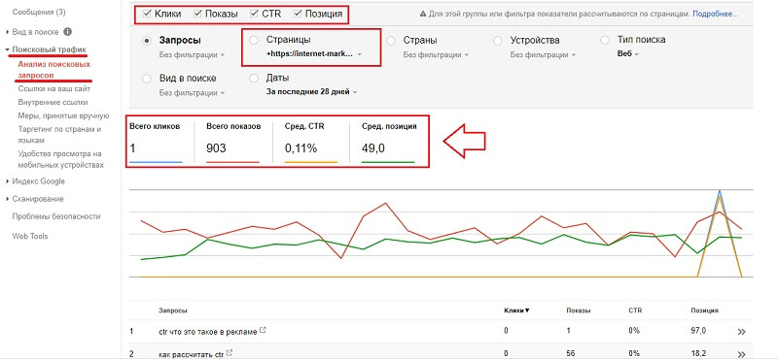778x359 pixels.
Task: Toggle the Позиция checkbox
Action: [298, 14]
